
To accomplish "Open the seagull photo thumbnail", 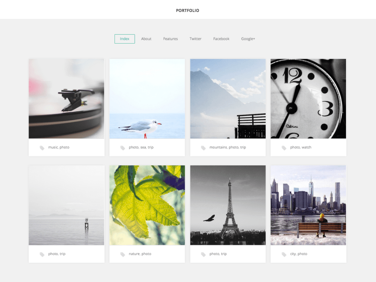I will pos(147,98).
